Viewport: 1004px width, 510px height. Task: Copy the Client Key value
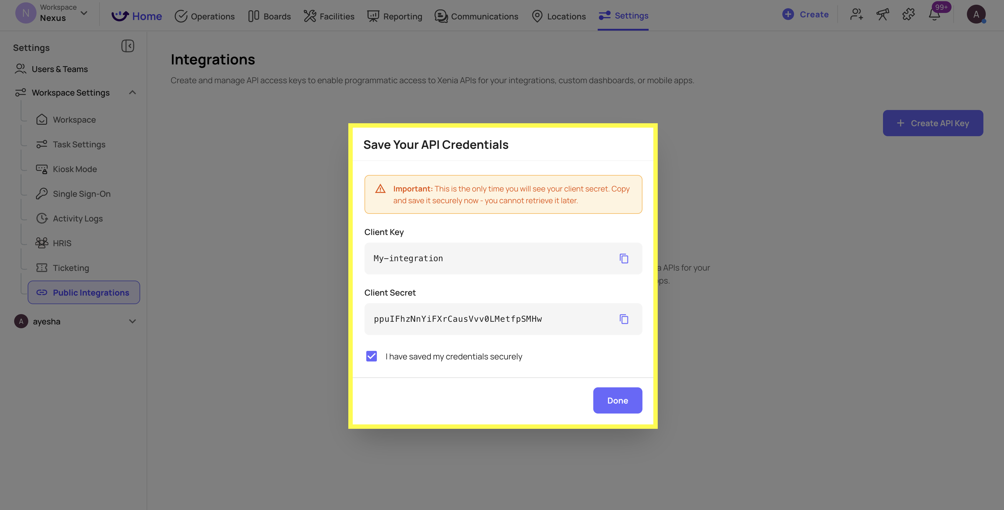pyautogui.click(x=624, y=259)
